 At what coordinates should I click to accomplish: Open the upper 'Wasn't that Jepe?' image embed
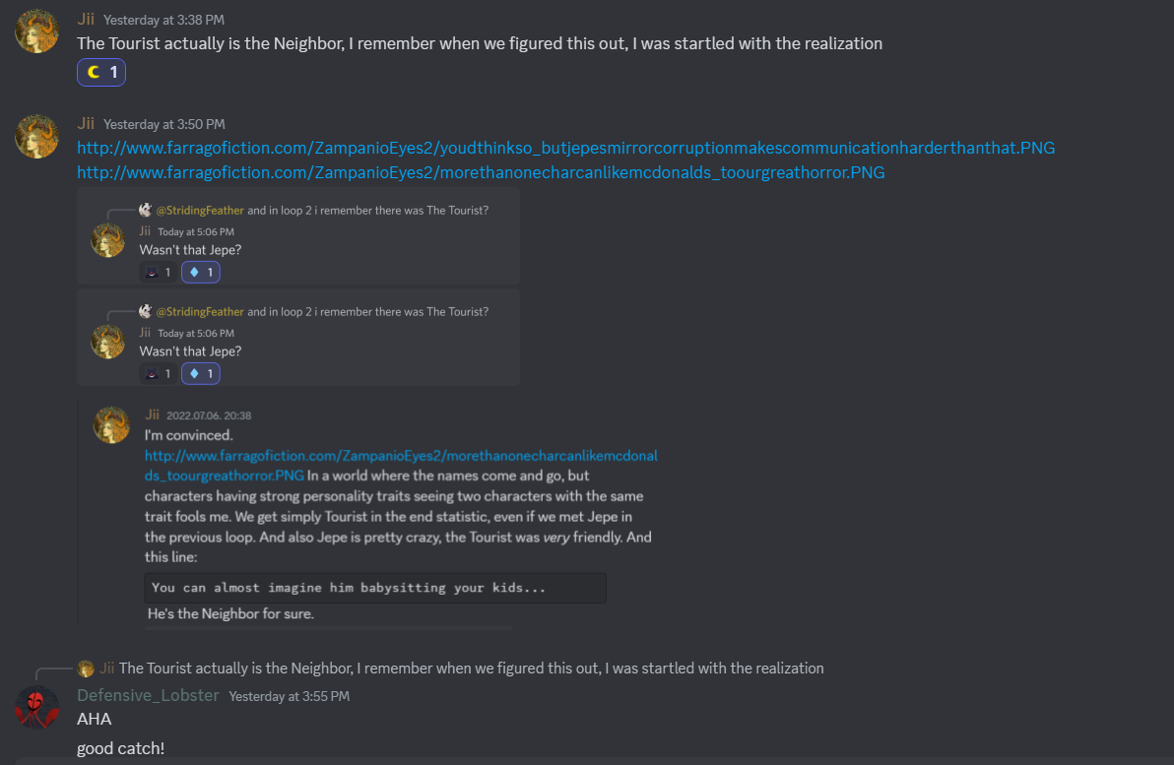pyautogui.click(x=298, y=236)
